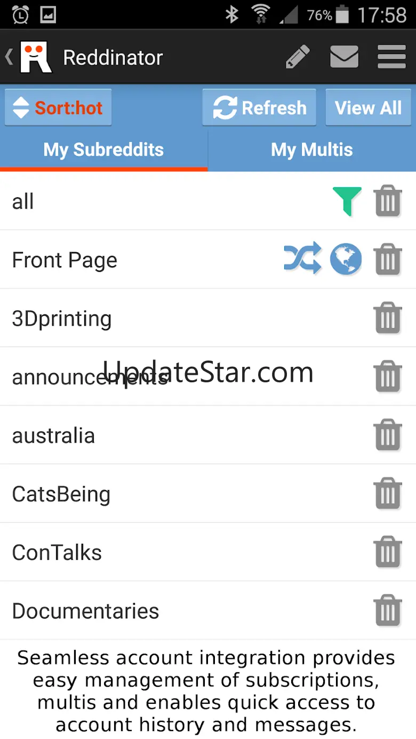Delete the Documentaries subreddit
416x739 pixels.
tap(388, 611)
